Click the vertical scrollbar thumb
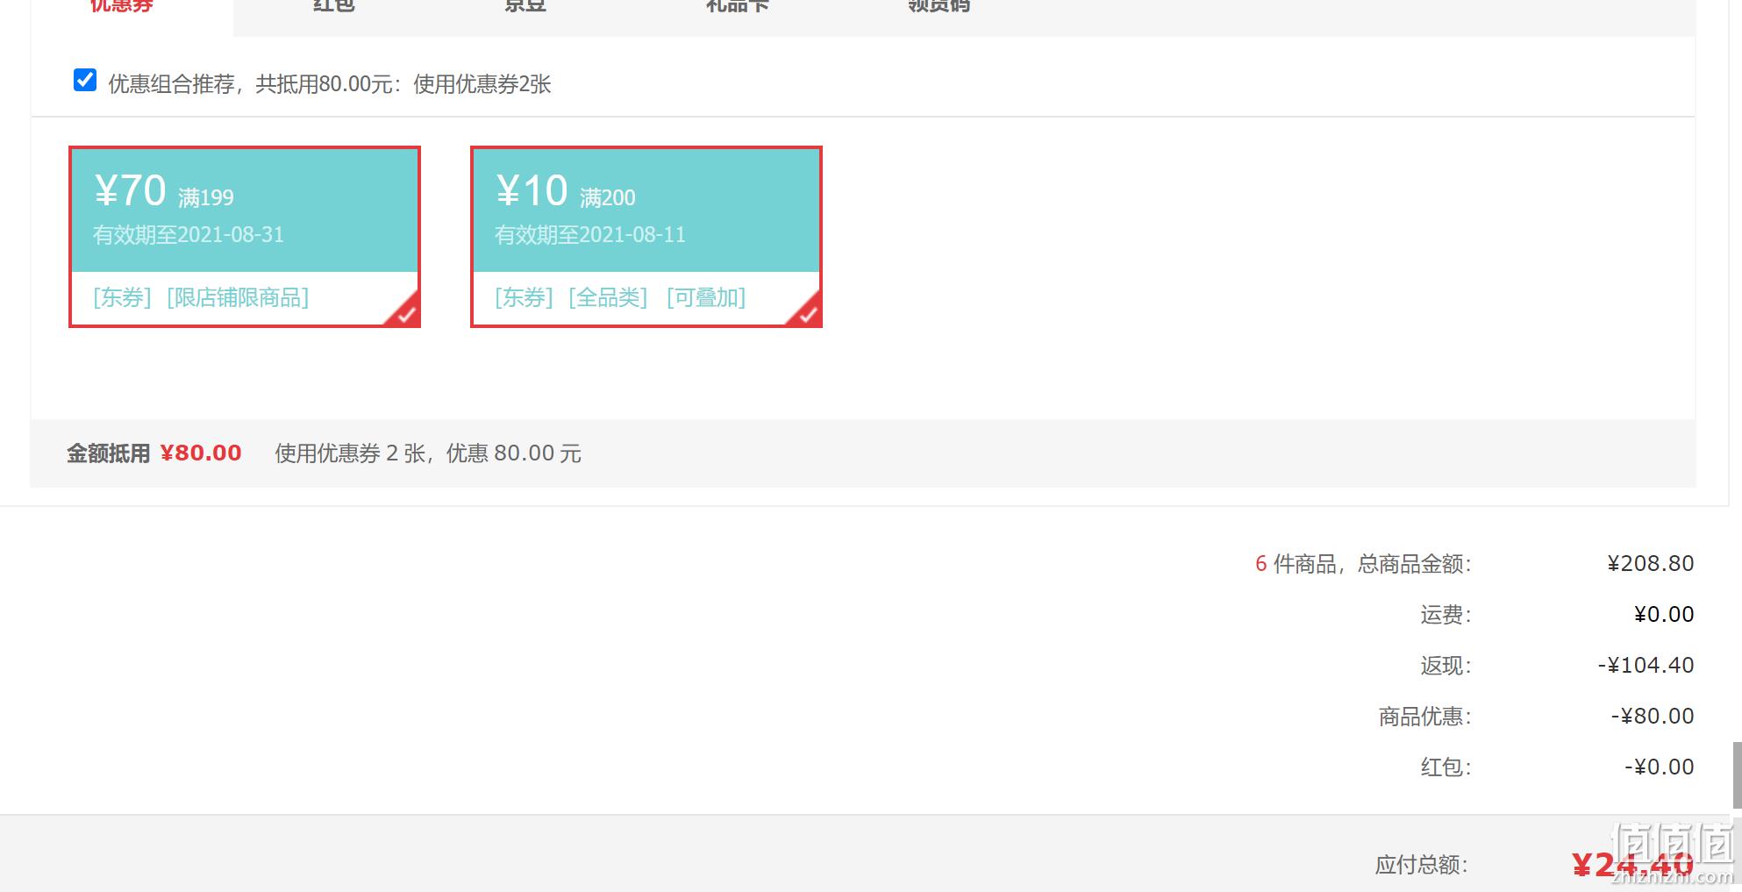This screenshot has height=892, width=1742. pyautogui.click(x=1737, y=774)
